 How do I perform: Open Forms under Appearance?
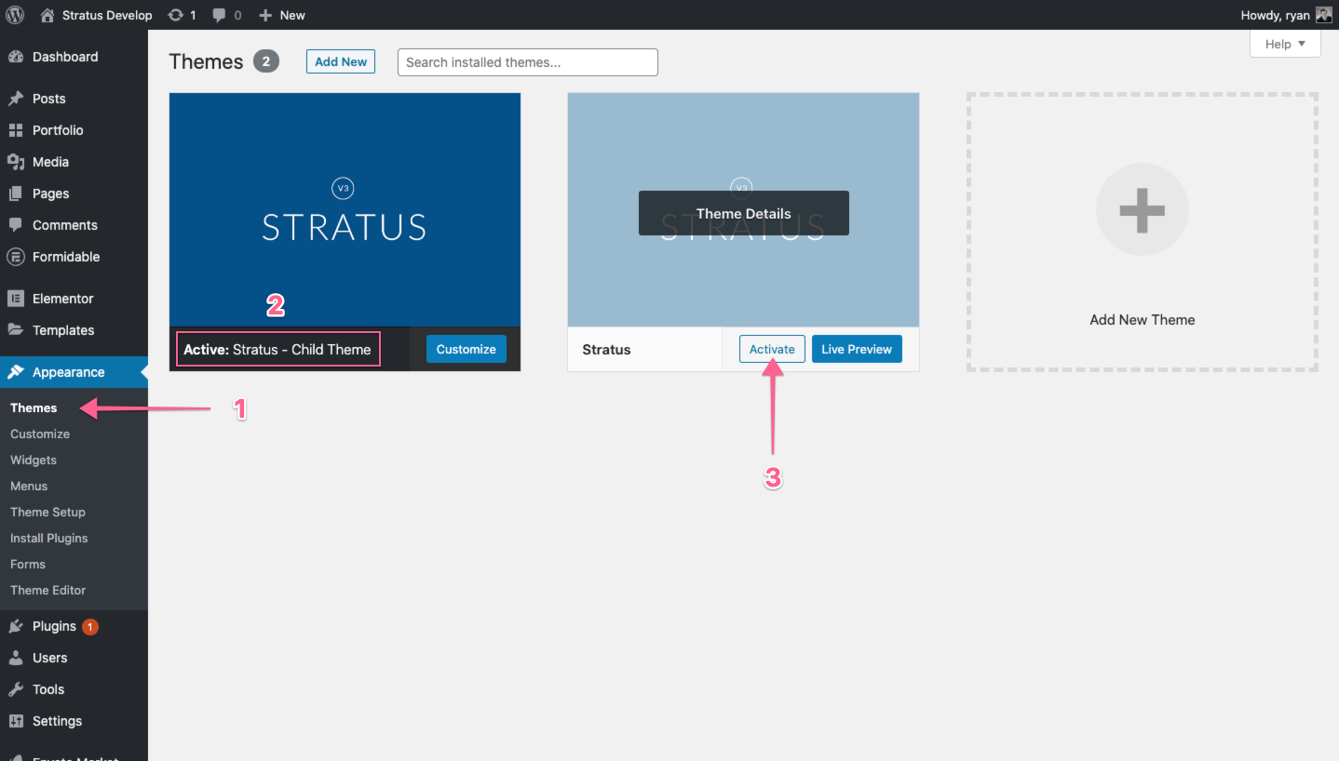(28, 564)
